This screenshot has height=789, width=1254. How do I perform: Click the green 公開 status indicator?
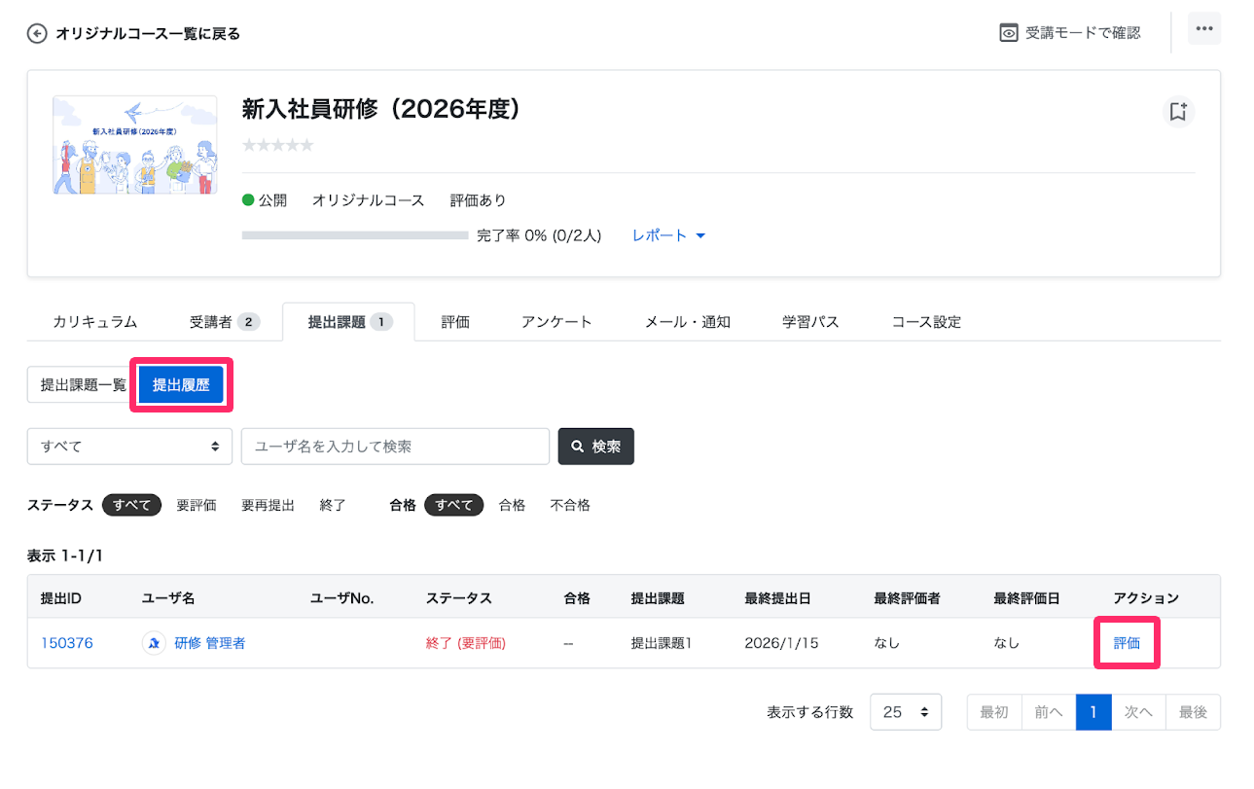click(265, 200)
